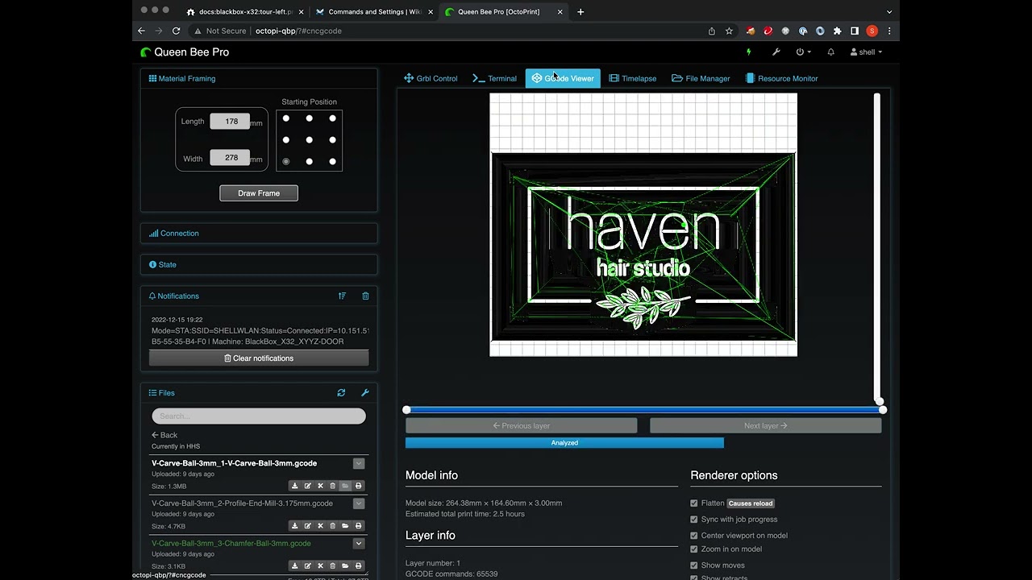This screenshot has height=580, width=1032.
Task: Toggle Show moves checkbox
Action: [x=694, y=565]
